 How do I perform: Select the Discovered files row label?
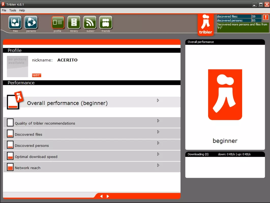28,134
